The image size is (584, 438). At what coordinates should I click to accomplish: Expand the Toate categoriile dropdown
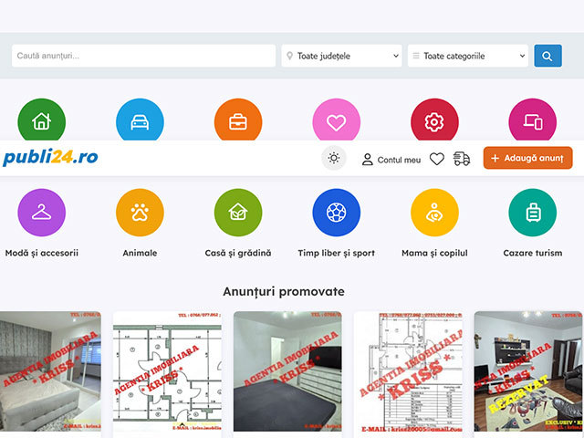468,56
